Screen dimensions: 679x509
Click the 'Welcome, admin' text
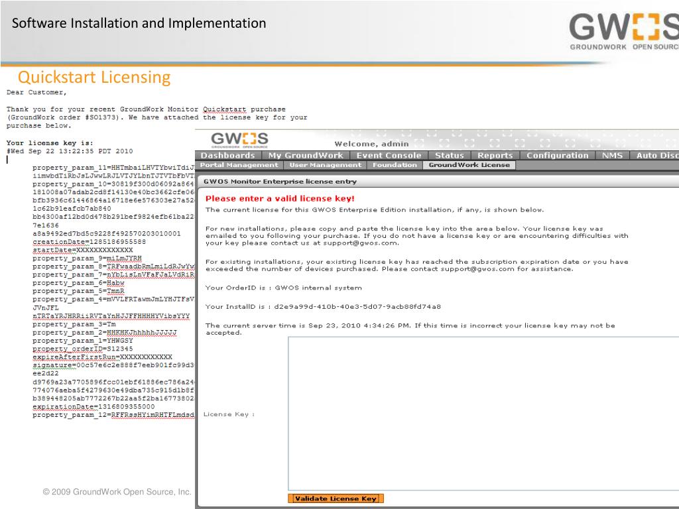[x=371, y=144]
